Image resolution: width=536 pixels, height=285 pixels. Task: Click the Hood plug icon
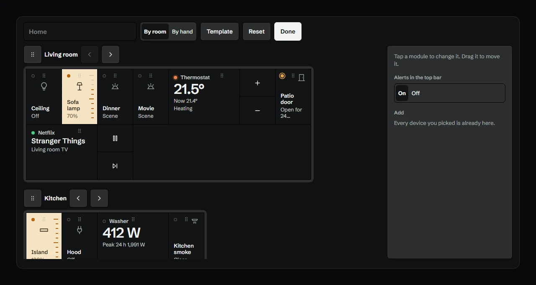point(80,230)
